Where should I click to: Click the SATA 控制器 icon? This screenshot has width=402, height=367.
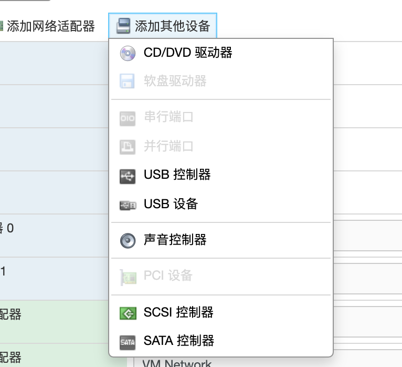tap(128, 342)
